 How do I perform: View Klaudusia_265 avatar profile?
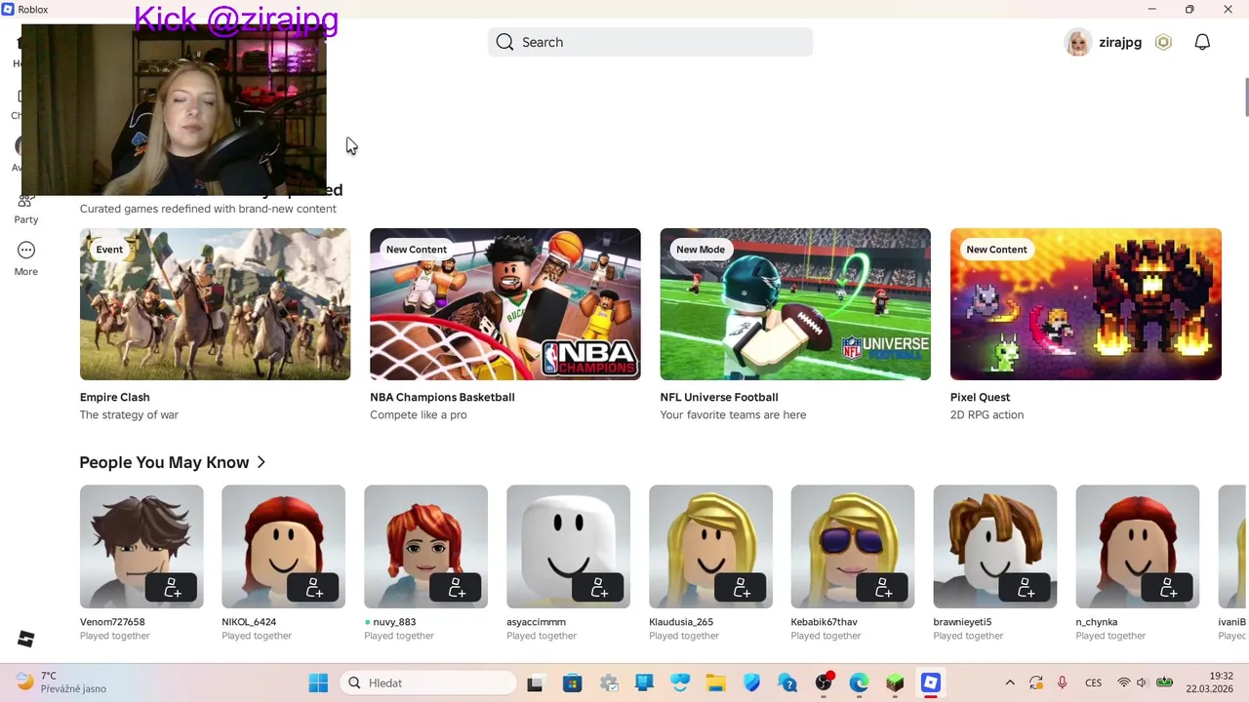[710, 546]
